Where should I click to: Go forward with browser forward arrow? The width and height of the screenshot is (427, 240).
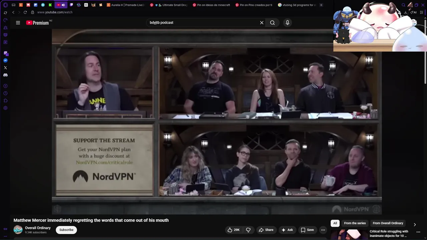point(19,12)
